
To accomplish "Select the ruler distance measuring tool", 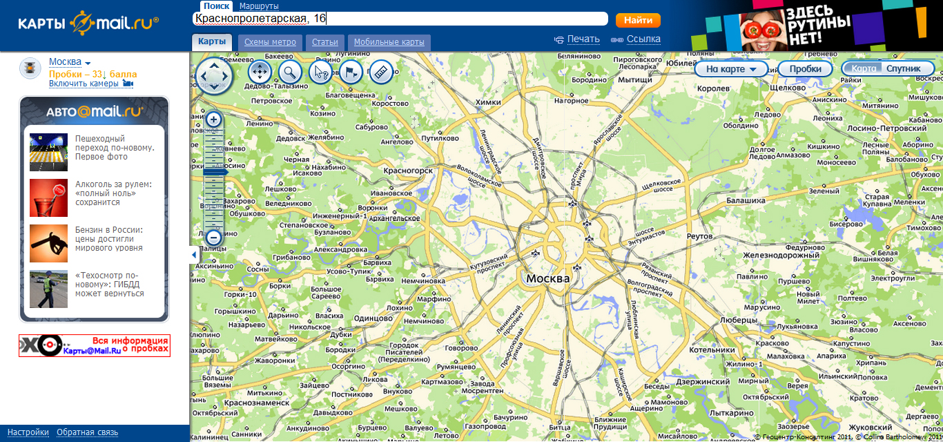I will tap(381, 72).
